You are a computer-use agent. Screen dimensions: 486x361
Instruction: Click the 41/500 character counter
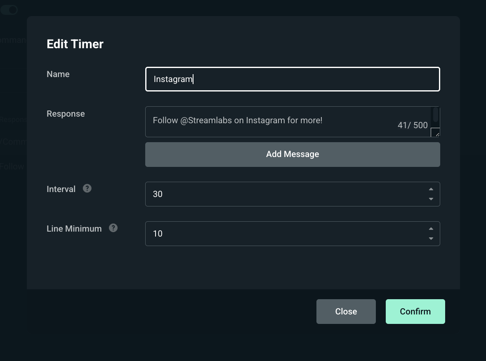coord(412,125)
